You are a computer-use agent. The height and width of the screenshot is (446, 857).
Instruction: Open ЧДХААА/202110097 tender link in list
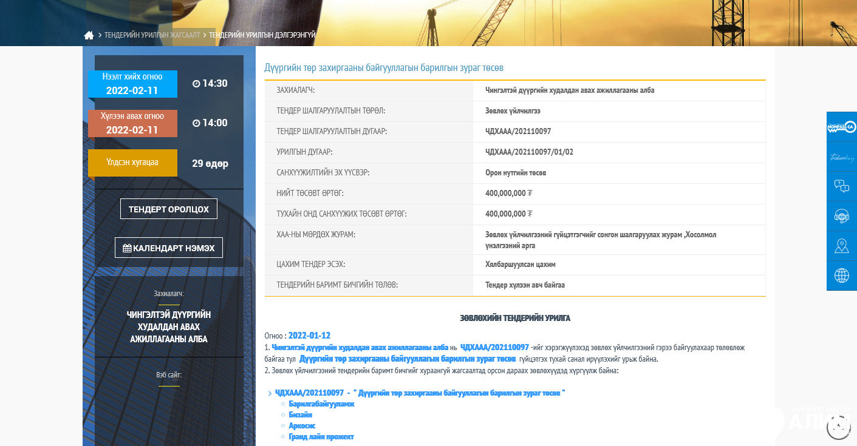click(420, 393)
